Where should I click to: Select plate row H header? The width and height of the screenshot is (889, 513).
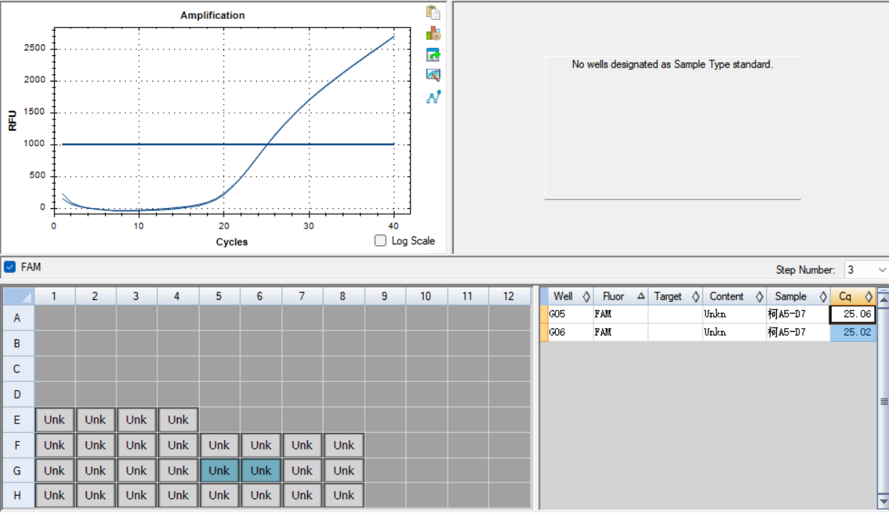(x=18, y=496)
